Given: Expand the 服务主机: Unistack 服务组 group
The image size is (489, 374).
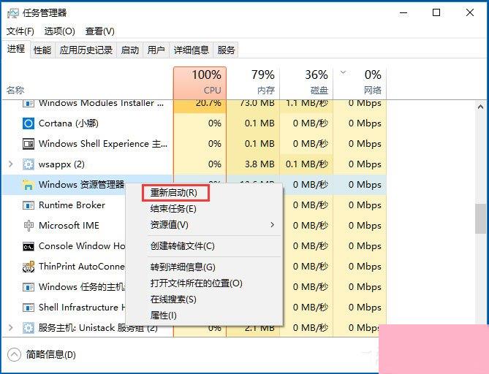Looking at the screenshot, I should pyautogui.click(x=11, y=328).
